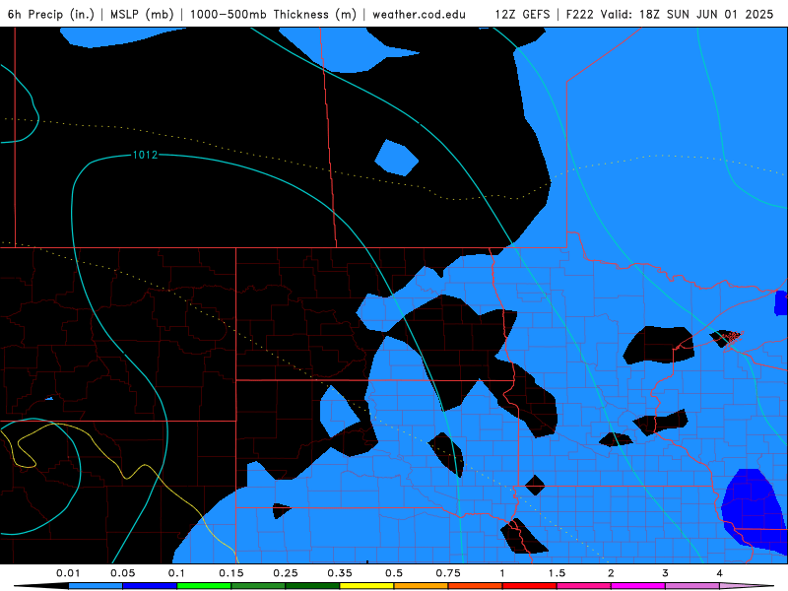Click the '1.5' legend value
This screenshot has height=591, width=788.
point(557,573)
